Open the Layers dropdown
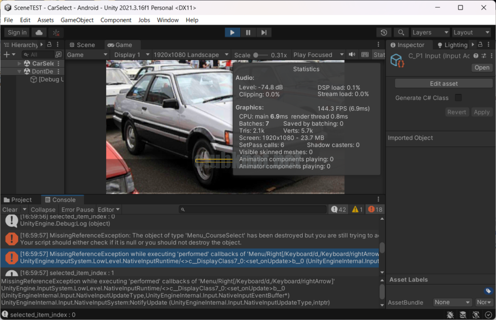The image size is (496, 320). 430,32
